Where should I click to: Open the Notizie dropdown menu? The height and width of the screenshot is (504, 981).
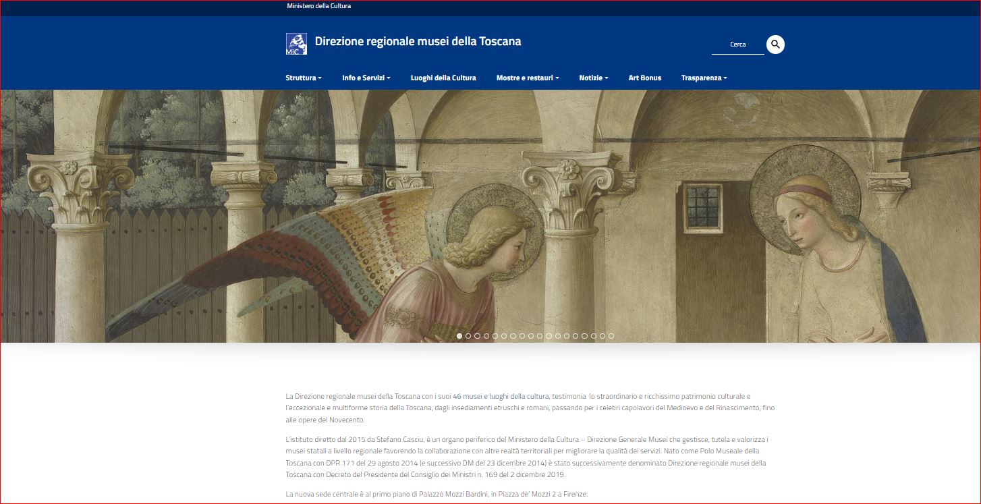593,78
